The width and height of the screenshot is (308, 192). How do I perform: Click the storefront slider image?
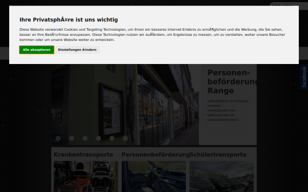point(125,104)
